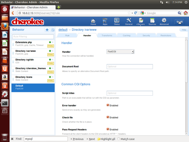The image size is (189, 142).
Task: Open the URL history dropdown arrow
Action: [x=132, y=13]
